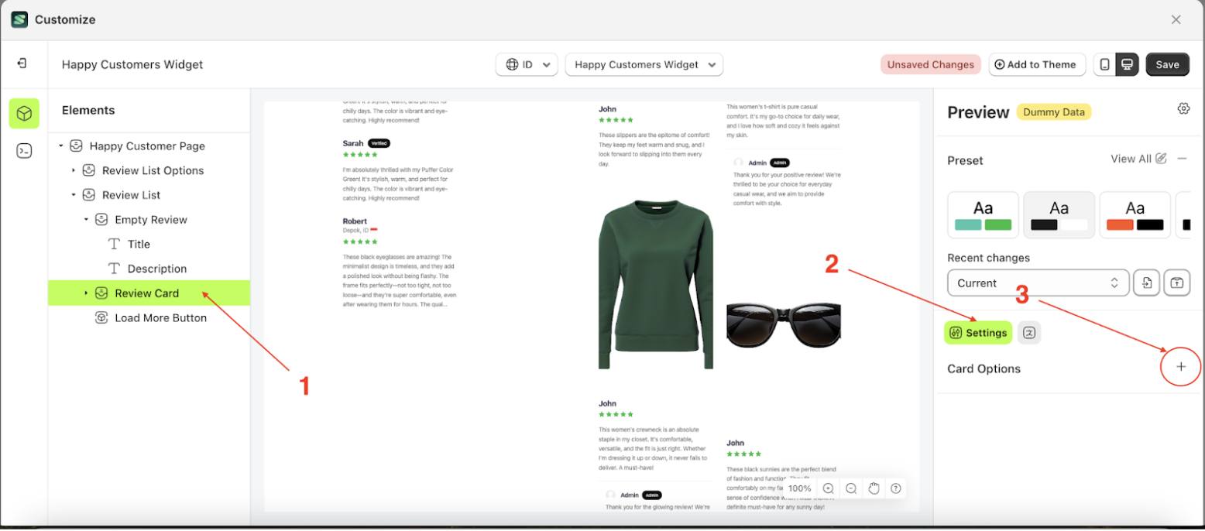Click the zoom in magnifier icon
Viewport: 1205px width, 531px height.
pyautogui.click(x=828, y=488)
